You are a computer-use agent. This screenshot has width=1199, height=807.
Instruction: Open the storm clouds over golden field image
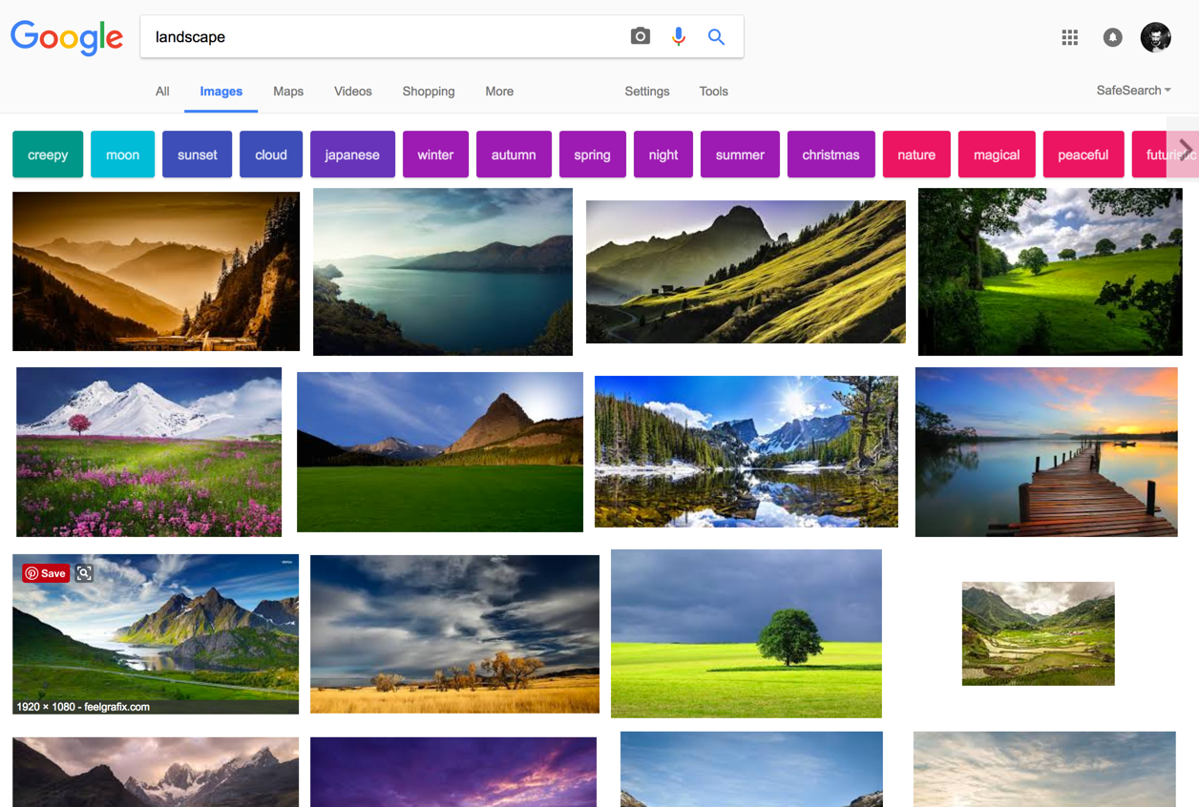click(x=454, y=634)
